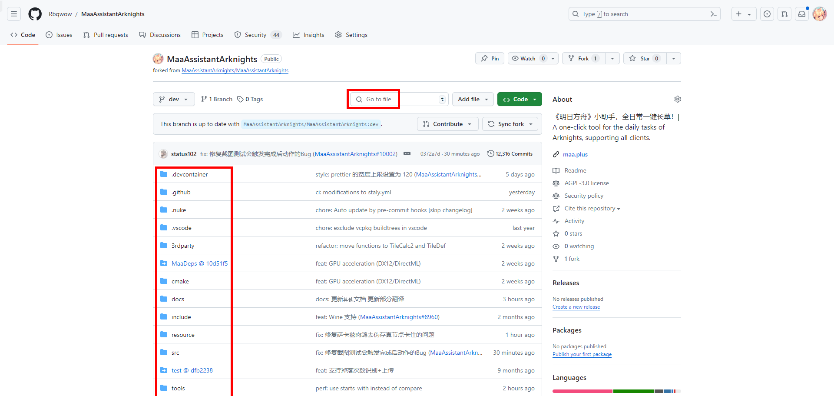Expand the Watch options dropdown arrow
834x396 pixels.
553,58
